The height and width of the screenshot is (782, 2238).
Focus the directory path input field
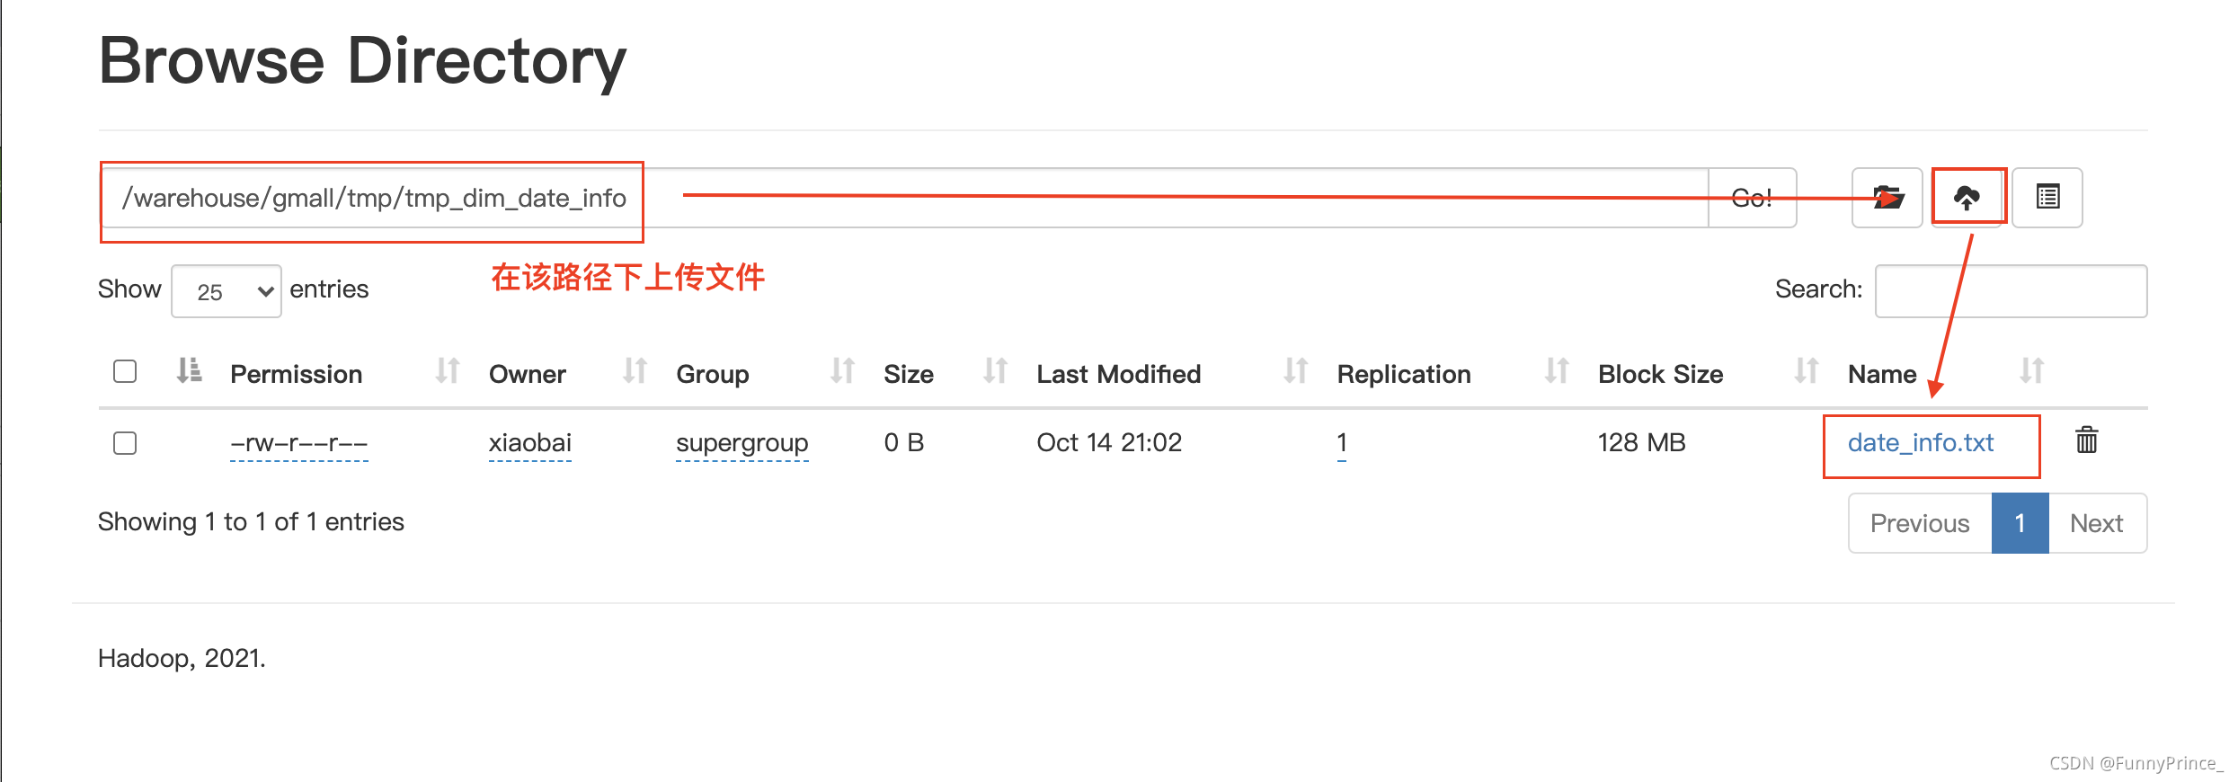[904, 198]
